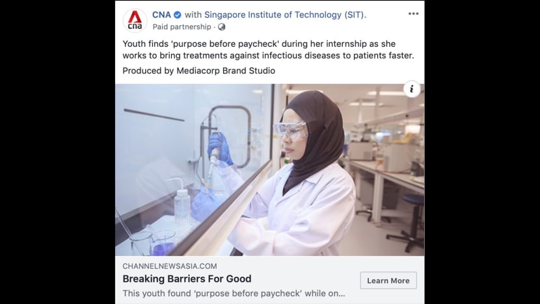Open the three-dot post options menu

coord(413,14)
